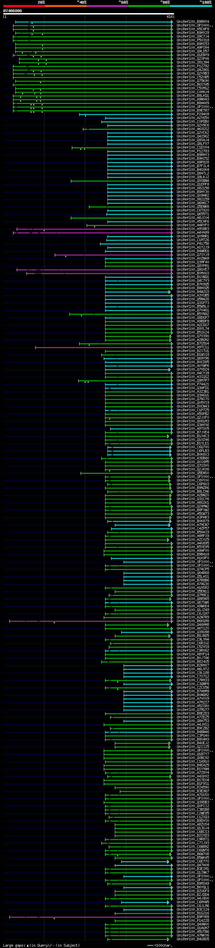The image size is (215, 948).
Task: Select the UniRef100_B6STH5 label
Action: pos(193,85)
